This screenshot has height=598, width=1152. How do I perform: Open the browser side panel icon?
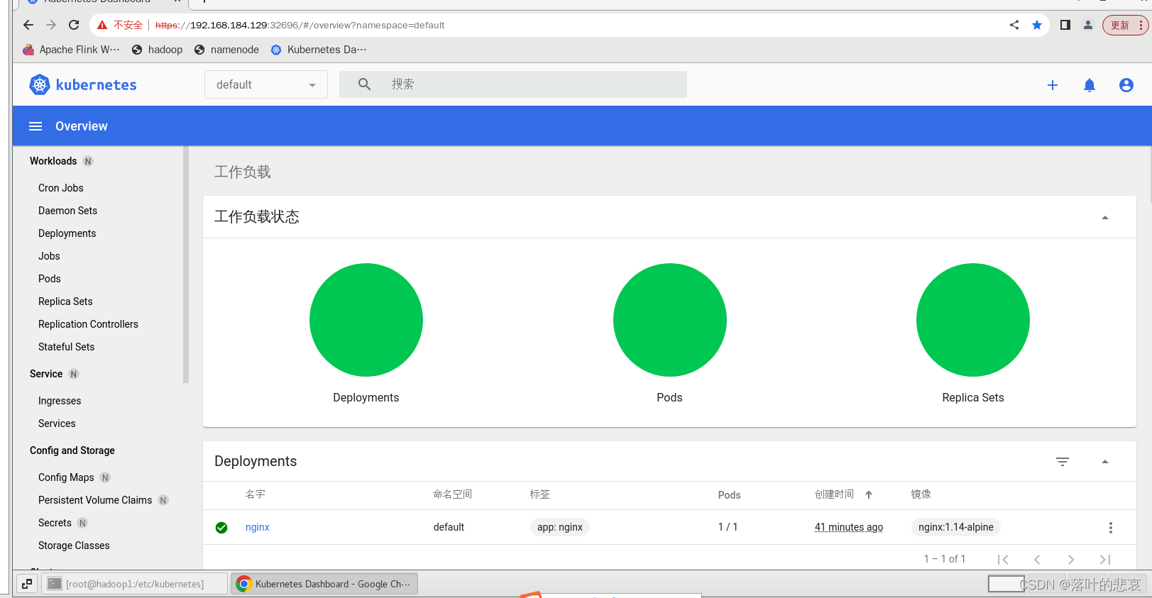click(1065, 25)
